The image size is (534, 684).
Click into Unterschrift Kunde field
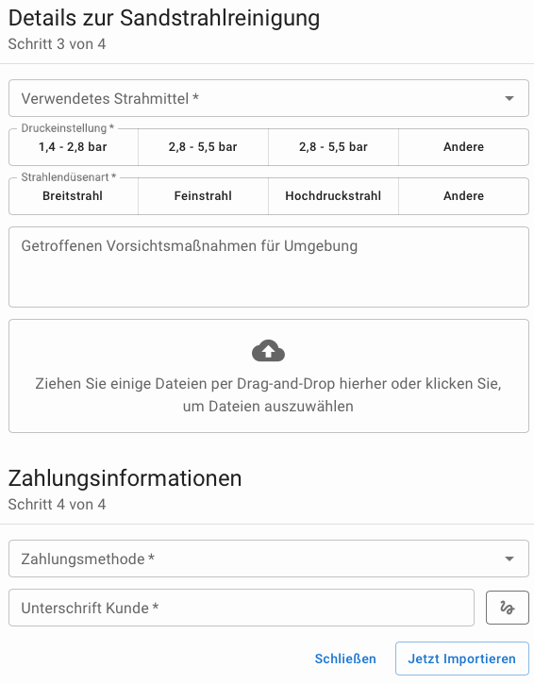coord(242,608)
